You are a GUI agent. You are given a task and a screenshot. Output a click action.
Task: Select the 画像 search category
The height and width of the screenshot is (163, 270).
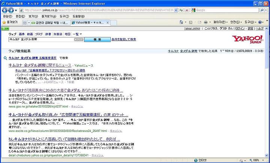pyautogui.click(x=22, y=34)
